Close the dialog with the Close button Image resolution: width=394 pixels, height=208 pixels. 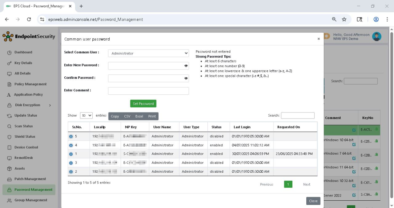coord(313,201)
